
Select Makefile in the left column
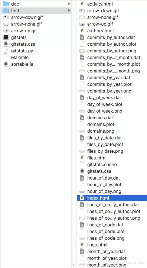(20, 58)
